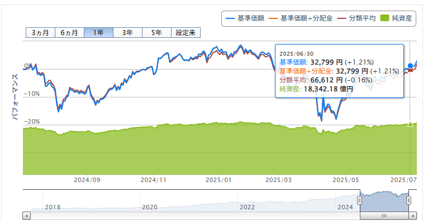Click the scrollbar right arrow button
The width and height of the screenshot is (428, 221).
pos(413,216)
